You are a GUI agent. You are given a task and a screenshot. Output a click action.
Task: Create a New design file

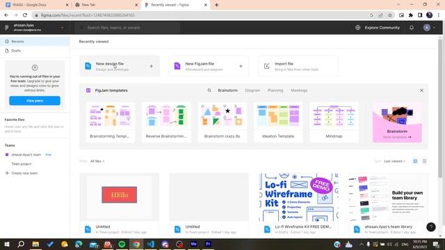(x=120, y=67)
